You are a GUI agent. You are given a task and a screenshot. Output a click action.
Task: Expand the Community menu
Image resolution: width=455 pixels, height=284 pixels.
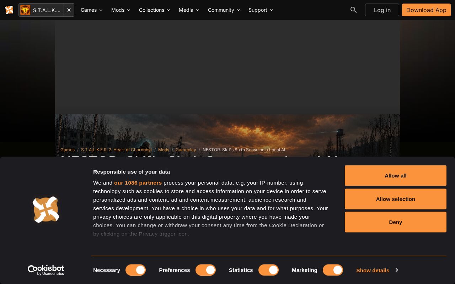click(224, 10)
